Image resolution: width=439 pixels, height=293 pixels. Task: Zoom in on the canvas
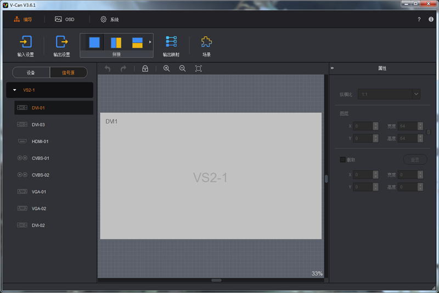[166, 69]
